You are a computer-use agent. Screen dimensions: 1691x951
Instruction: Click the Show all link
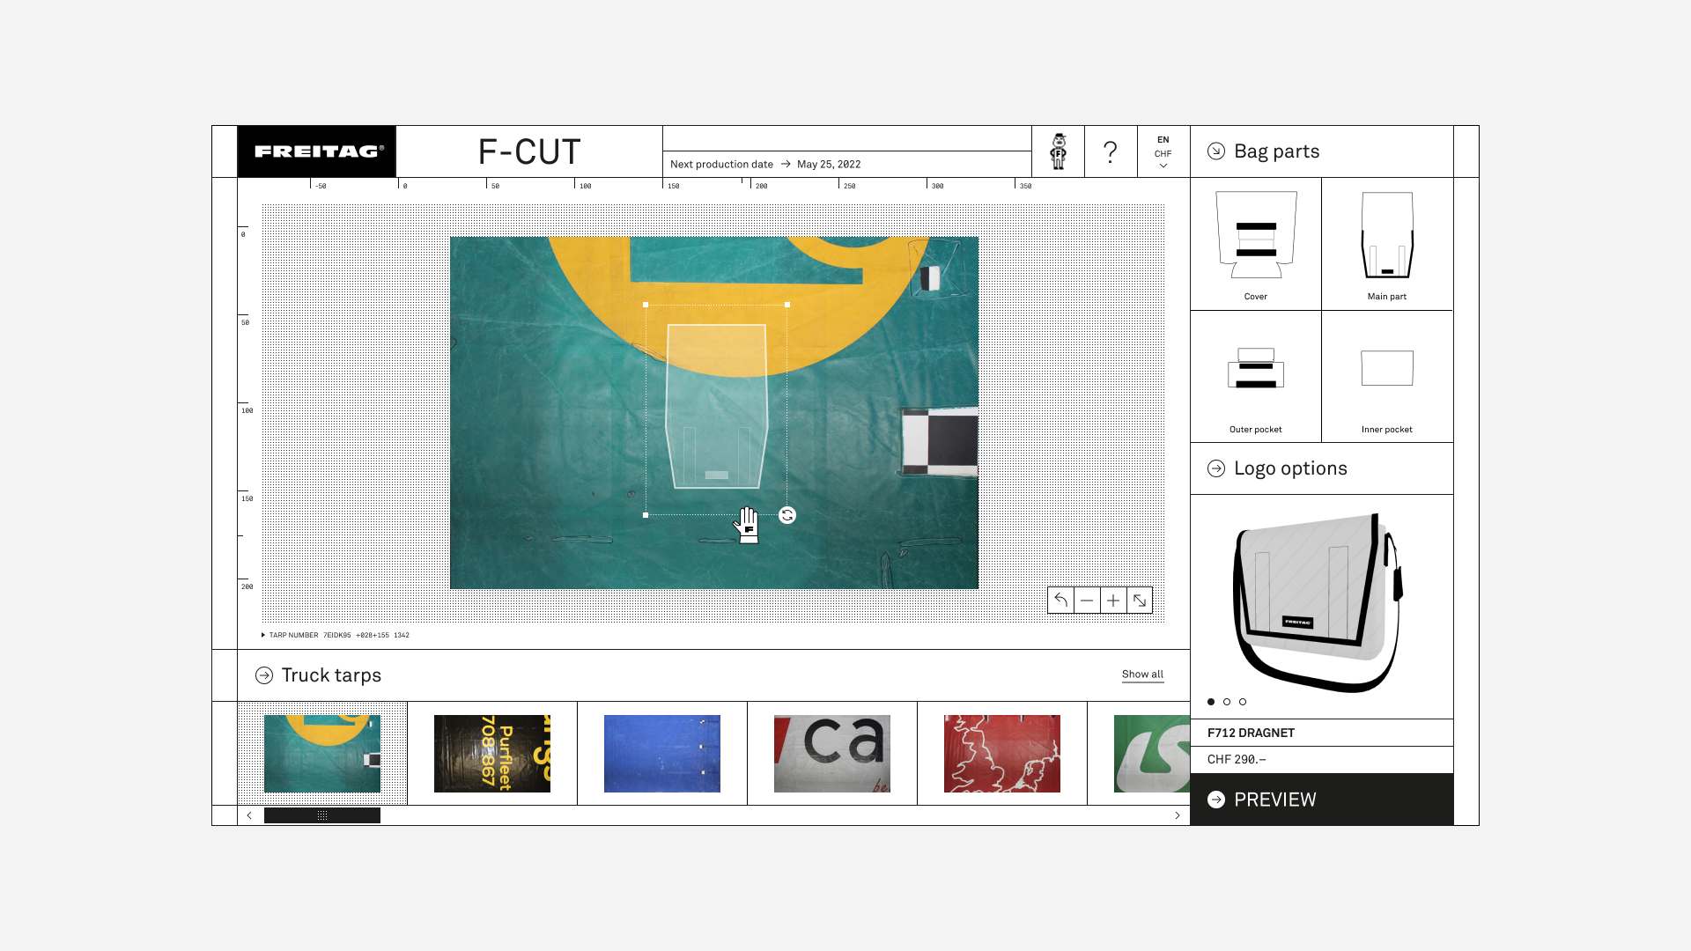tap(1142, 675)
